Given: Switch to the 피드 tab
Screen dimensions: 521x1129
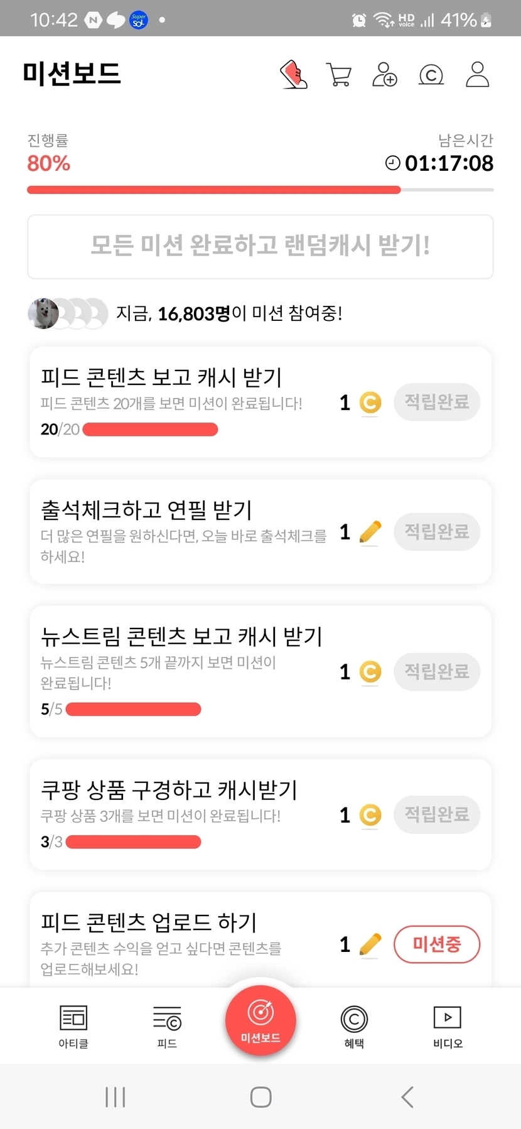Looking at the screenshot, I should coord(167,1025).
